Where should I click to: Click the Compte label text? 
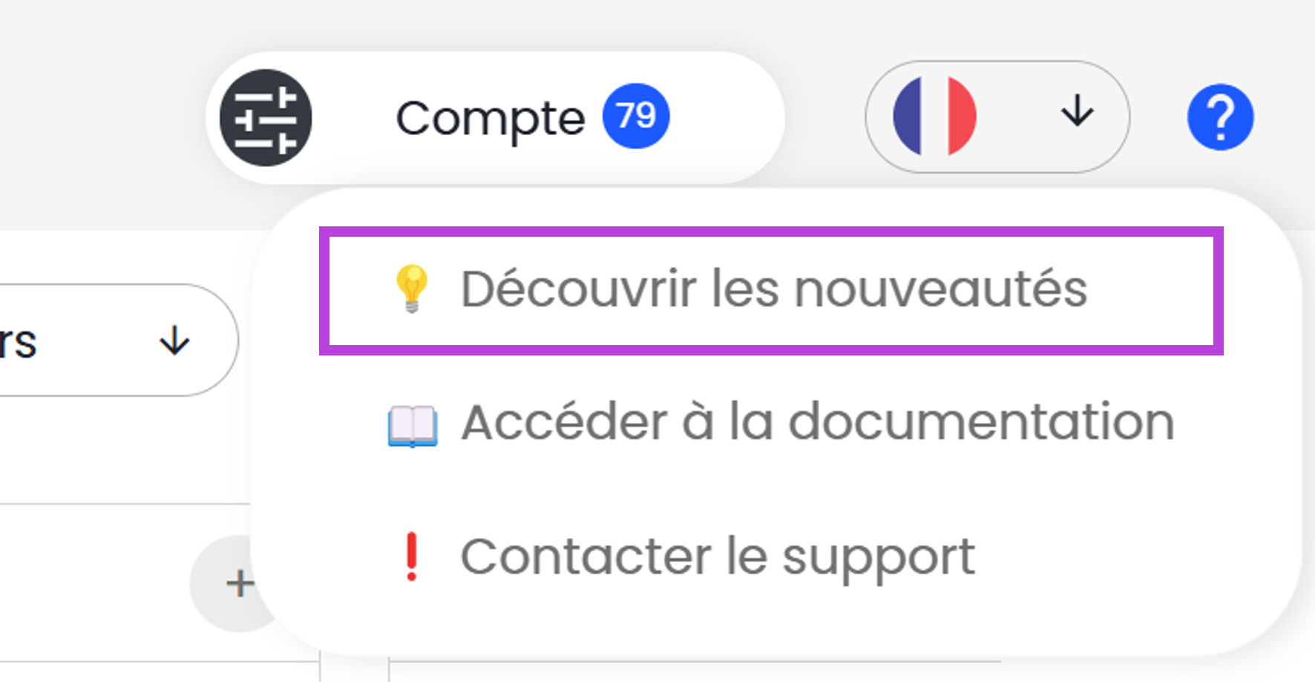pos(491,118)
